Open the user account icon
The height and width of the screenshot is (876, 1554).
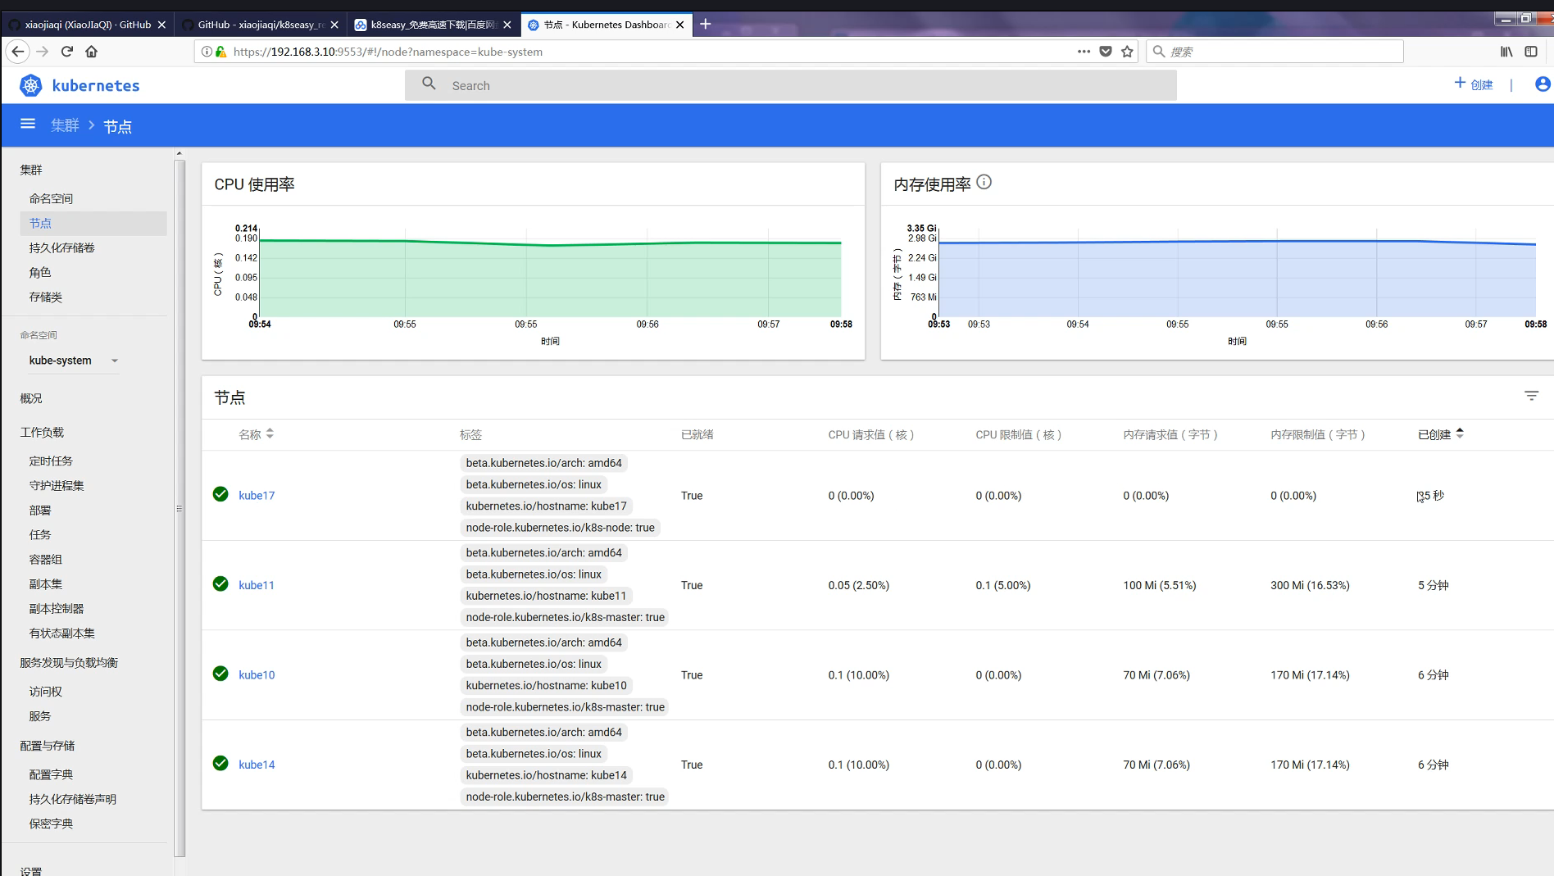pyautogui.click(x=1543, y=84)
